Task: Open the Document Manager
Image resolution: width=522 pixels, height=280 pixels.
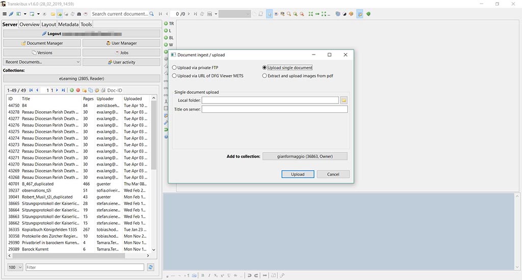Action: pos(42,43)
